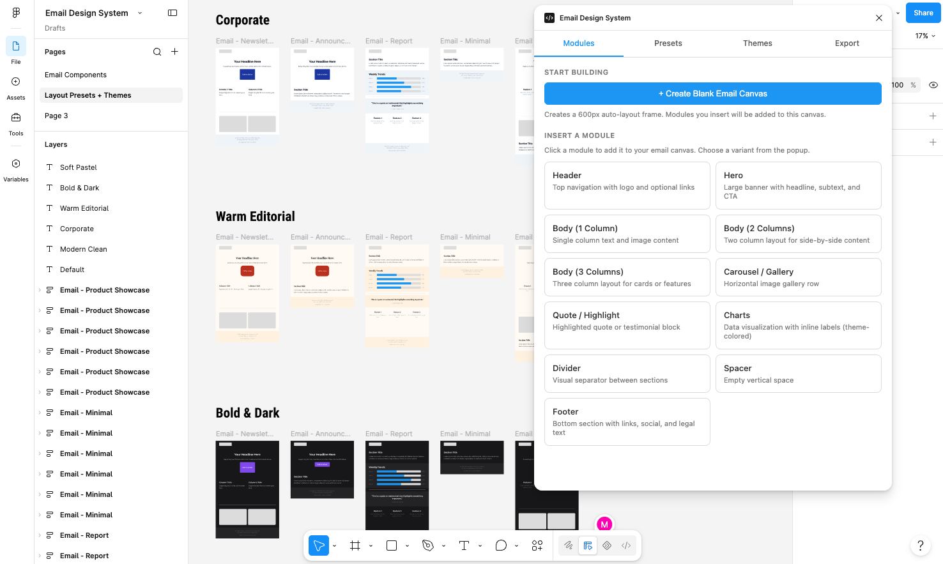The image size is (943, 564).
Task: Expand the first Email - Product Showcase layer
Action: (x=40, y=290)
